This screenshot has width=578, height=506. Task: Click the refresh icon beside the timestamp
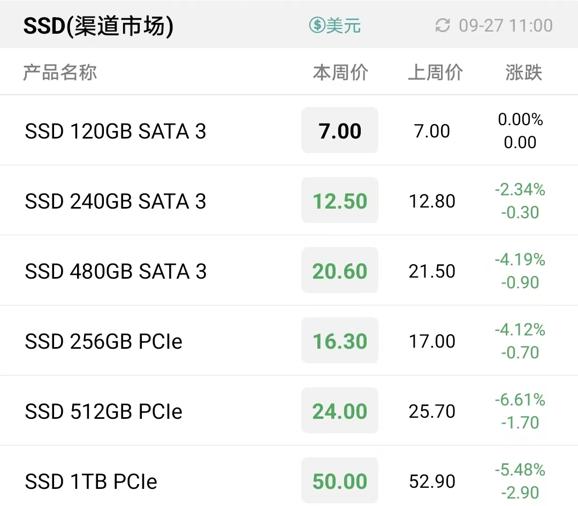[x=443, y=26]
